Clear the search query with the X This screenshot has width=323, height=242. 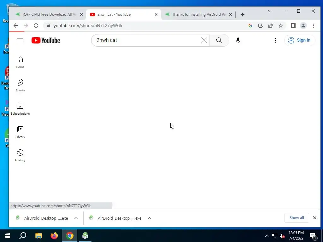click(204, 40)
